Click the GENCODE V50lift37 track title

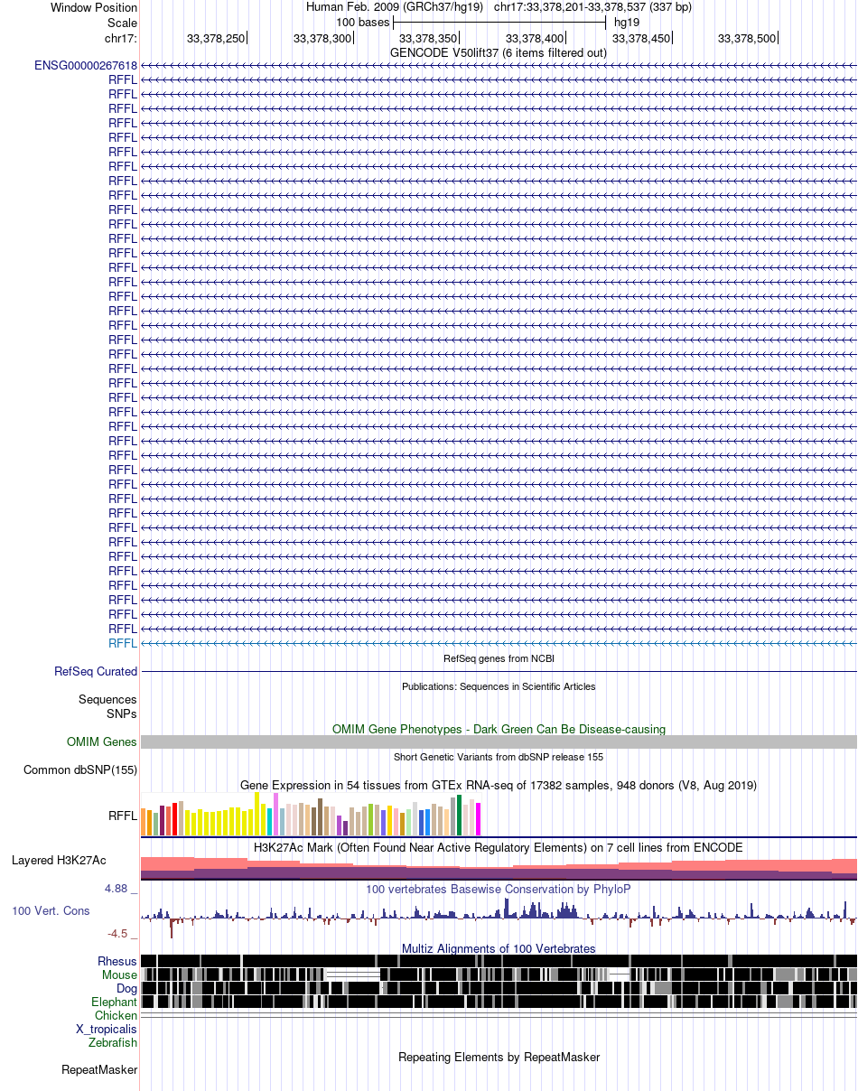click(499, 52)
